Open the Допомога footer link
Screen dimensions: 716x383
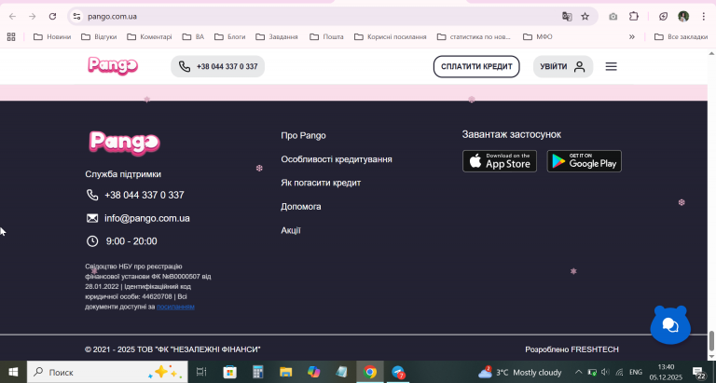tap(301, 206)
